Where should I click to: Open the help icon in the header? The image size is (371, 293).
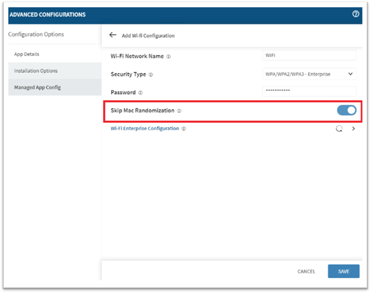(x=356, y=14)
